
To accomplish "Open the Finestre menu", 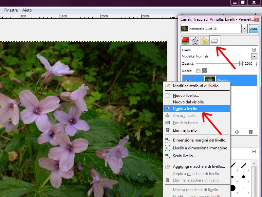I will click(11, 10).
